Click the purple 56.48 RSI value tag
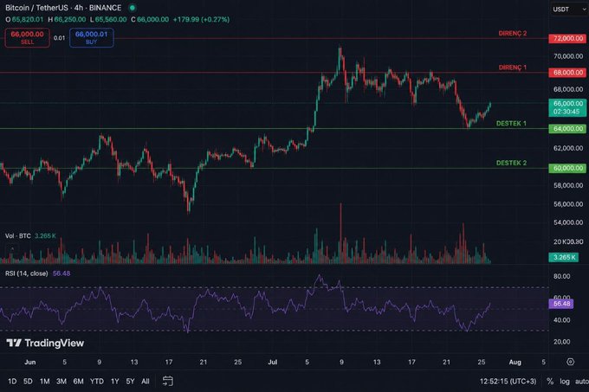 (561, 304)
